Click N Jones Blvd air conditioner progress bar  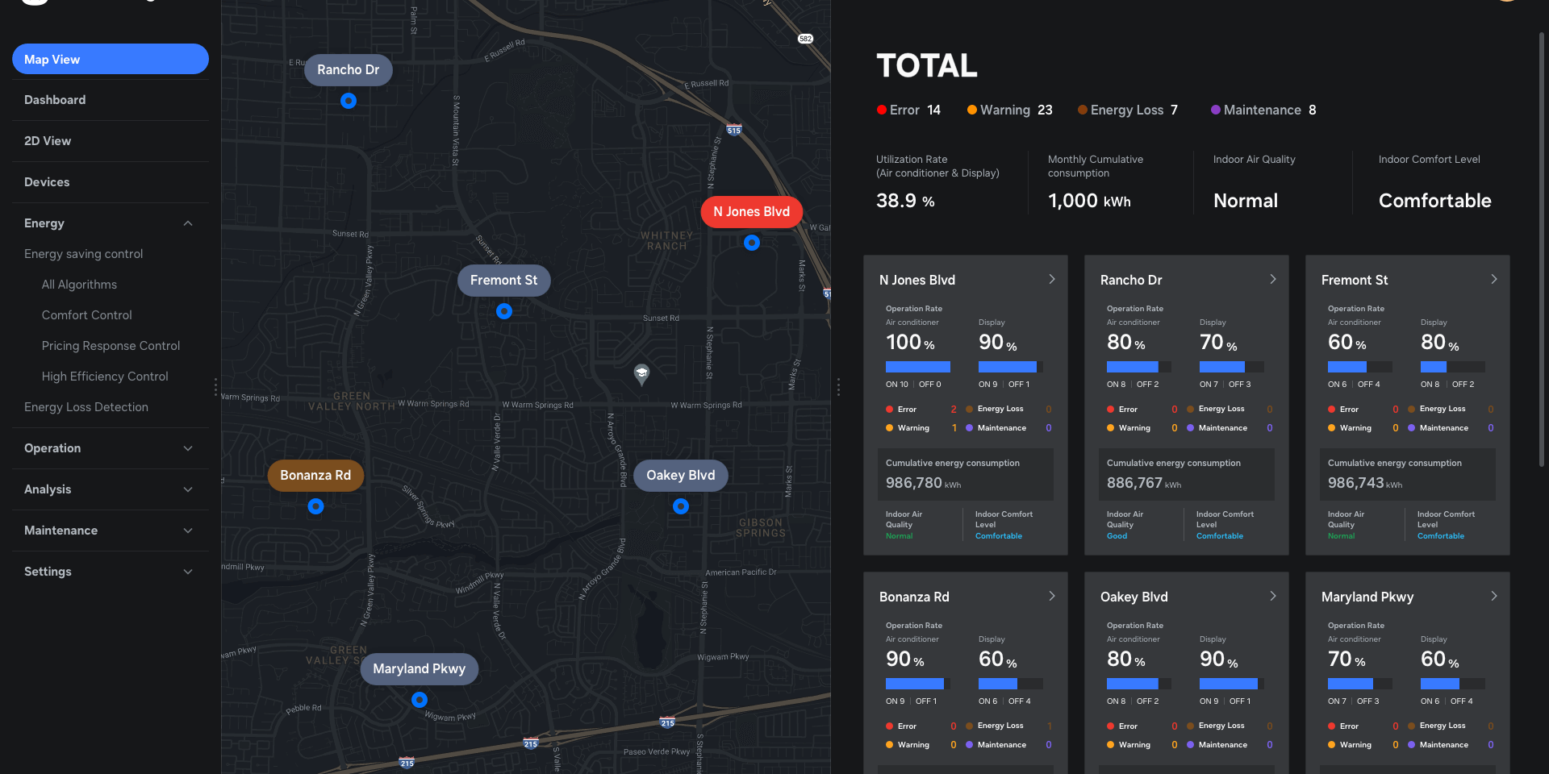coord(918,367)
